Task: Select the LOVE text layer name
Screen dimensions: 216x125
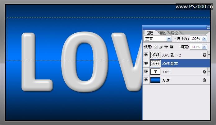Action: click(165, 72)
